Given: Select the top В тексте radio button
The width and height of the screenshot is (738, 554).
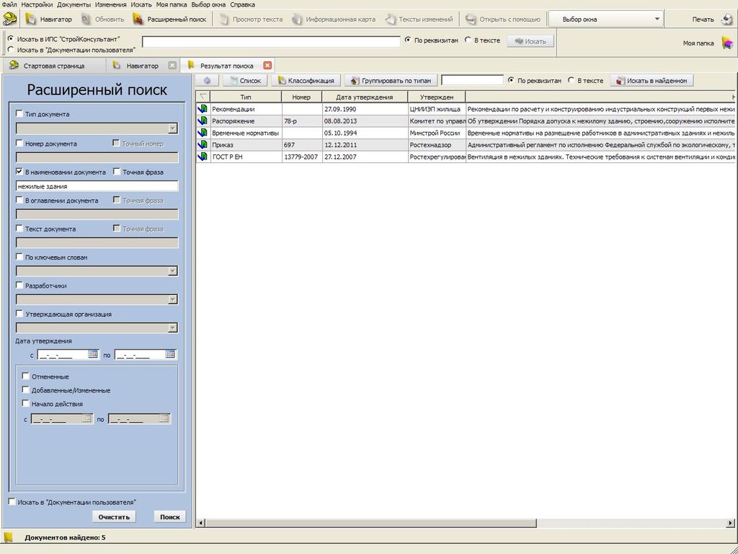Looking at the screenshot, I should [x=468, y=40].
